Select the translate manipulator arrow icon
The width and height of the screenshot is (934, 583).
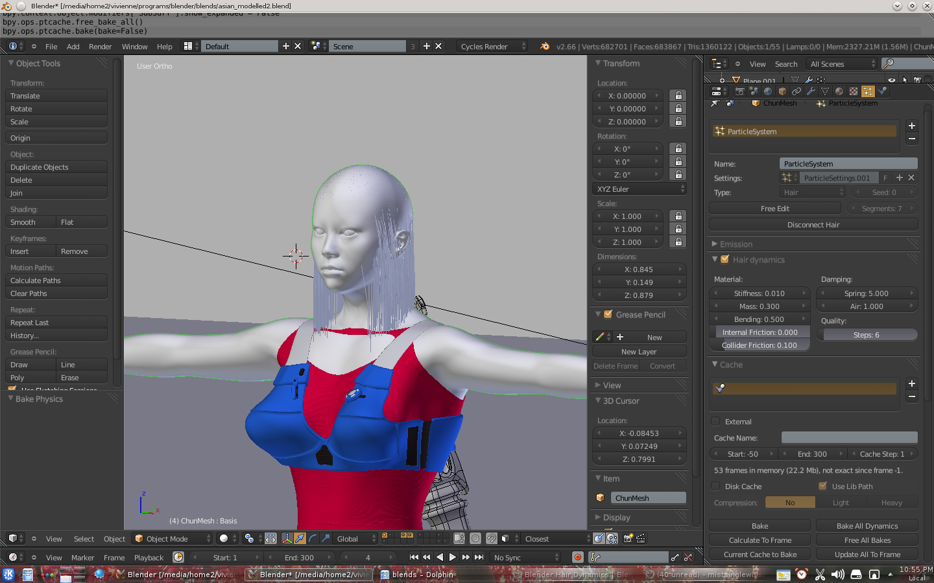[300, 538]
